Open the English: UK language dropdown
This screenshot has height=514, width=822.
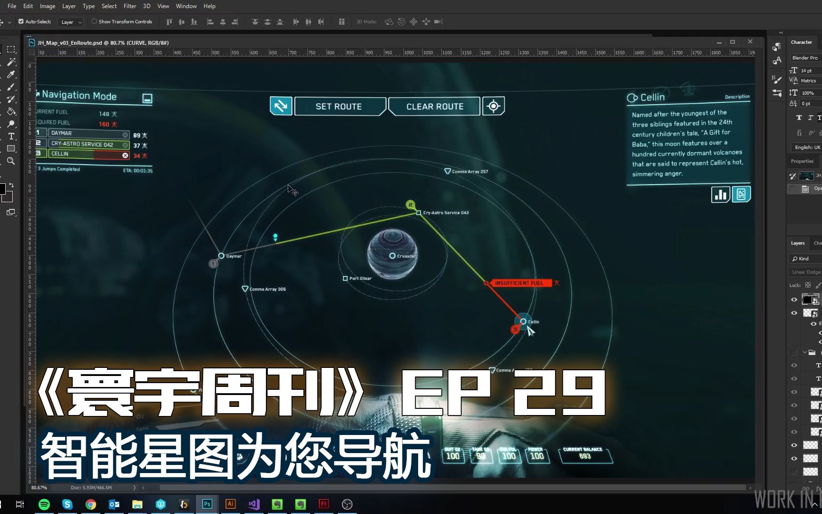point(806,147)
